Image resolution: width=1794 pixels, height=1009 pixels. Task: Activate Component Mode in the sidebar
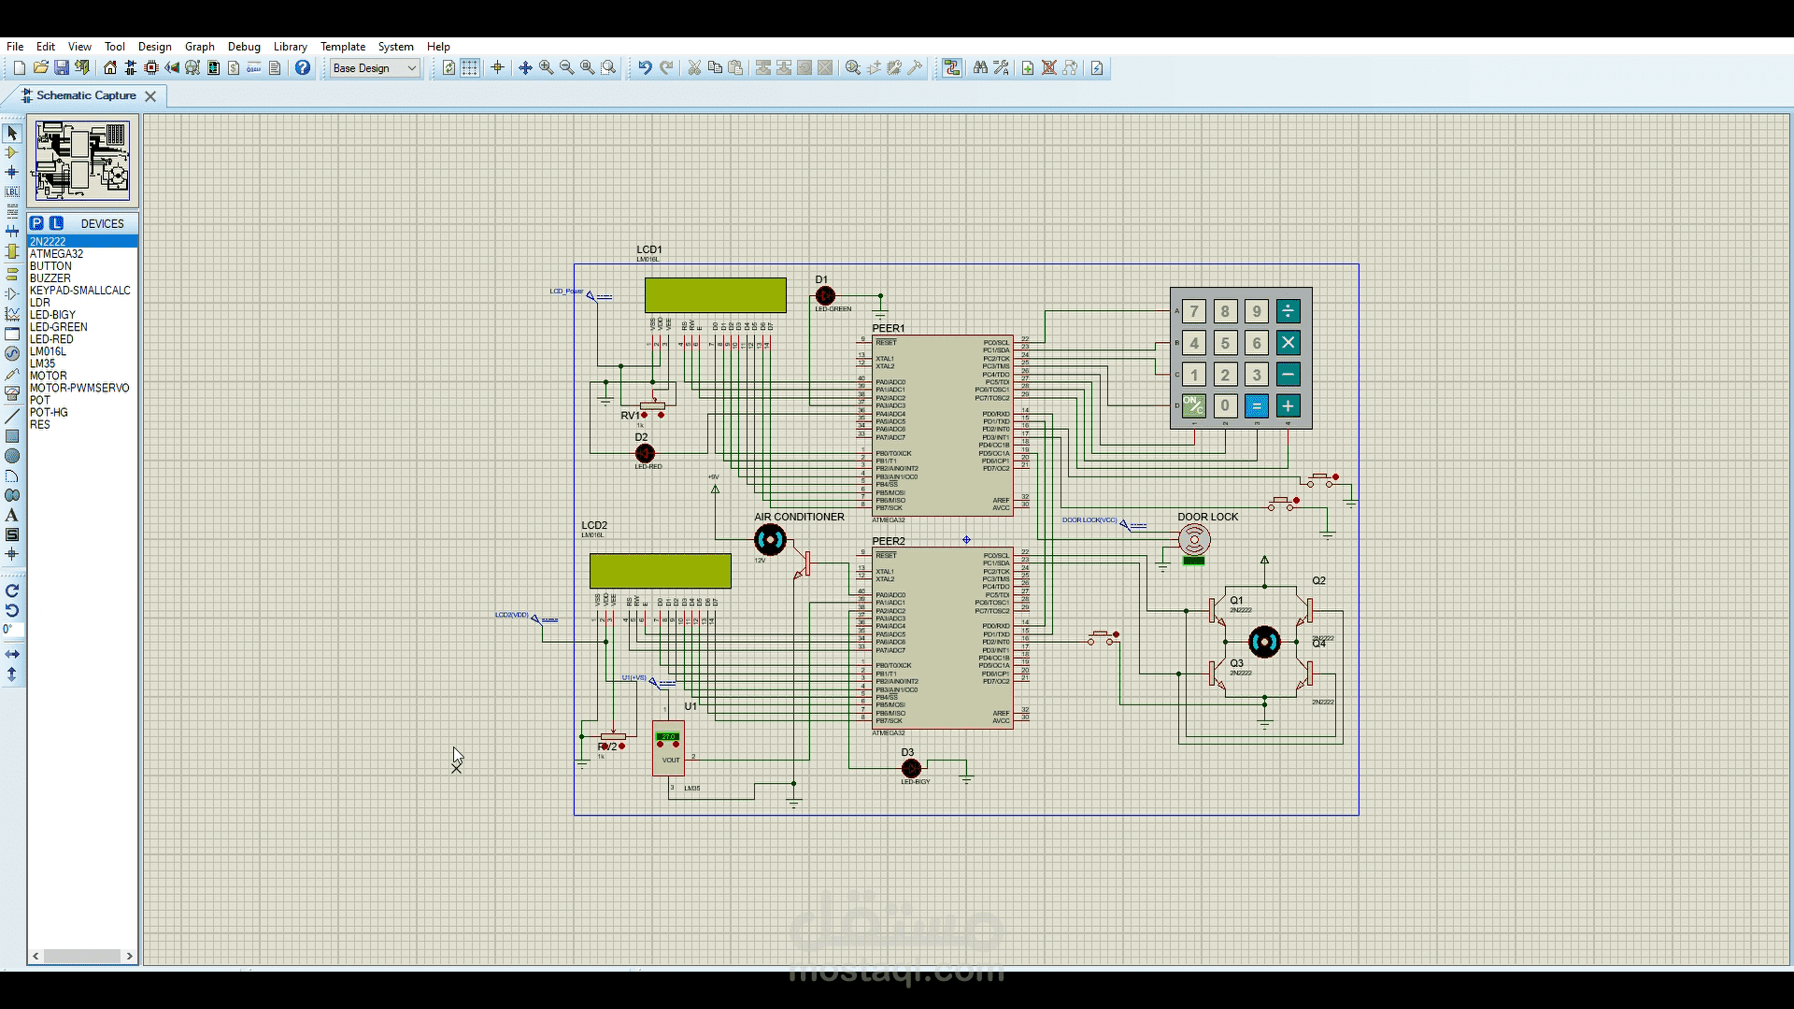pyautogui.click(x=12, y=152)
